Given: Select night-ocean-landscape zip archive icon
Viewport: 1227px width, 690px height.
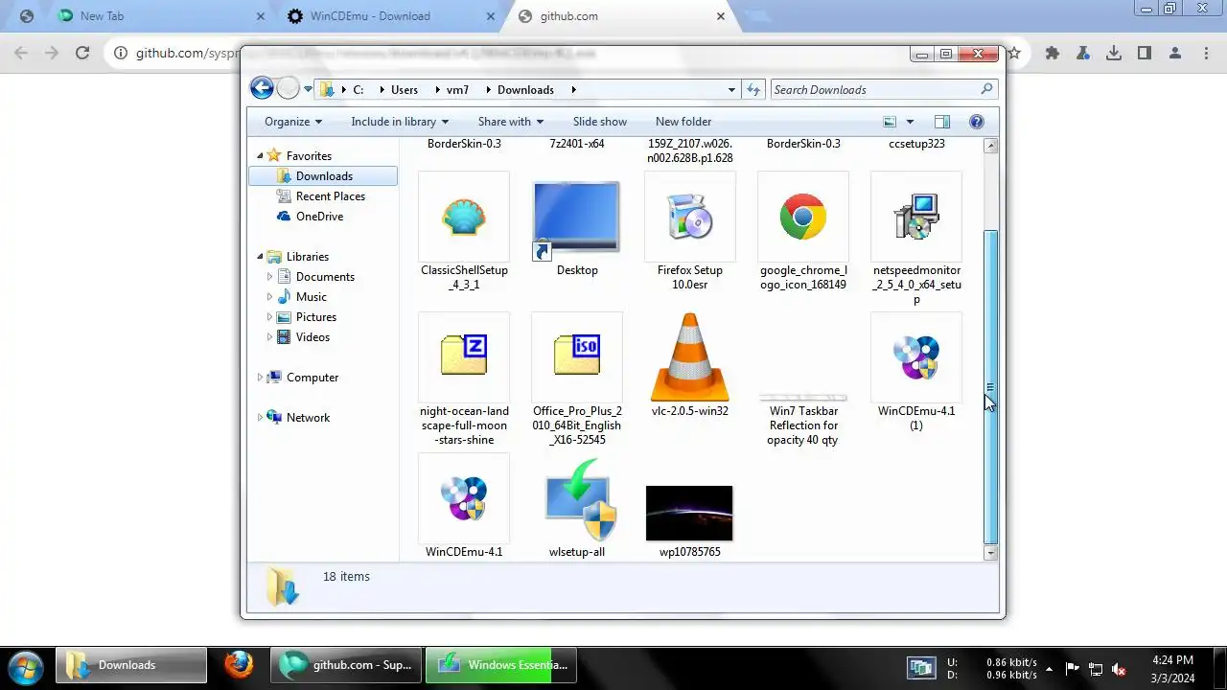Looking at the screenshot, I should click(464, 356).
